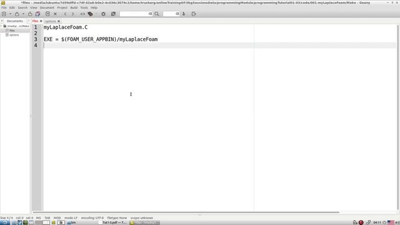Show next sidebar tab arrow
The image size is (400, 225).
click(29, 21)
